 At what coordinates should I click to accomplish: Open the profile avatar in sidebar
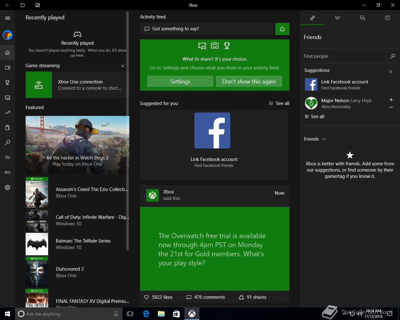click(x=7, y=35)
